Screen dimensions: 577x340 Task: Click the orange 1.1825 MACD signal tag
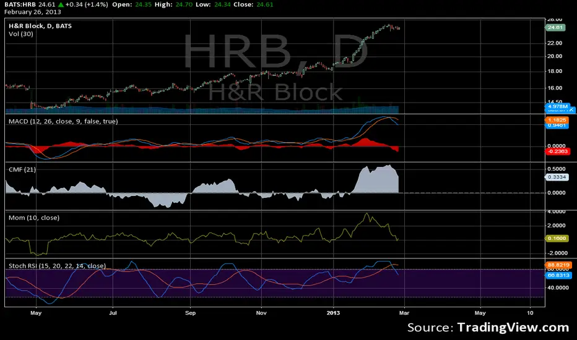click(557, 120)
